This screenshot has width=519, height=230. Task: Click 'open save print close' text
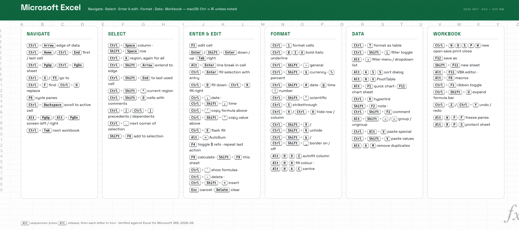[453, 51]
